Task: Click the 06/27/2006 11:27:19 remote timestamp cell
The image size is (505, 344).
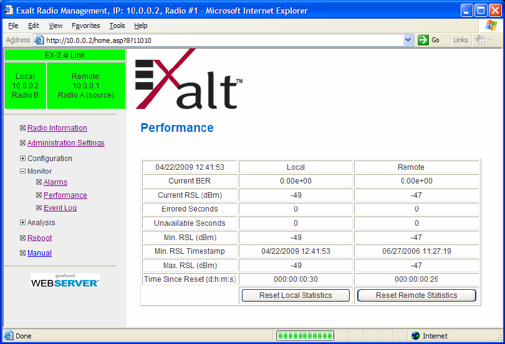Action: pos(416,251)
